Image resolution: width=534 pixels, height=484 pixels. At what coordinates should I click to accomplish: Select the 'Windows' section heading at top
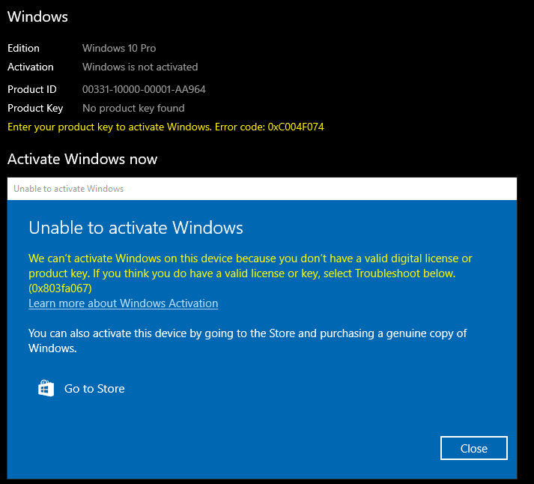pos(37,16)
